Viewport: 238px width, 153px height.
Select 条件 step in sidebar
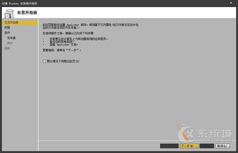[x=7, y=33]
